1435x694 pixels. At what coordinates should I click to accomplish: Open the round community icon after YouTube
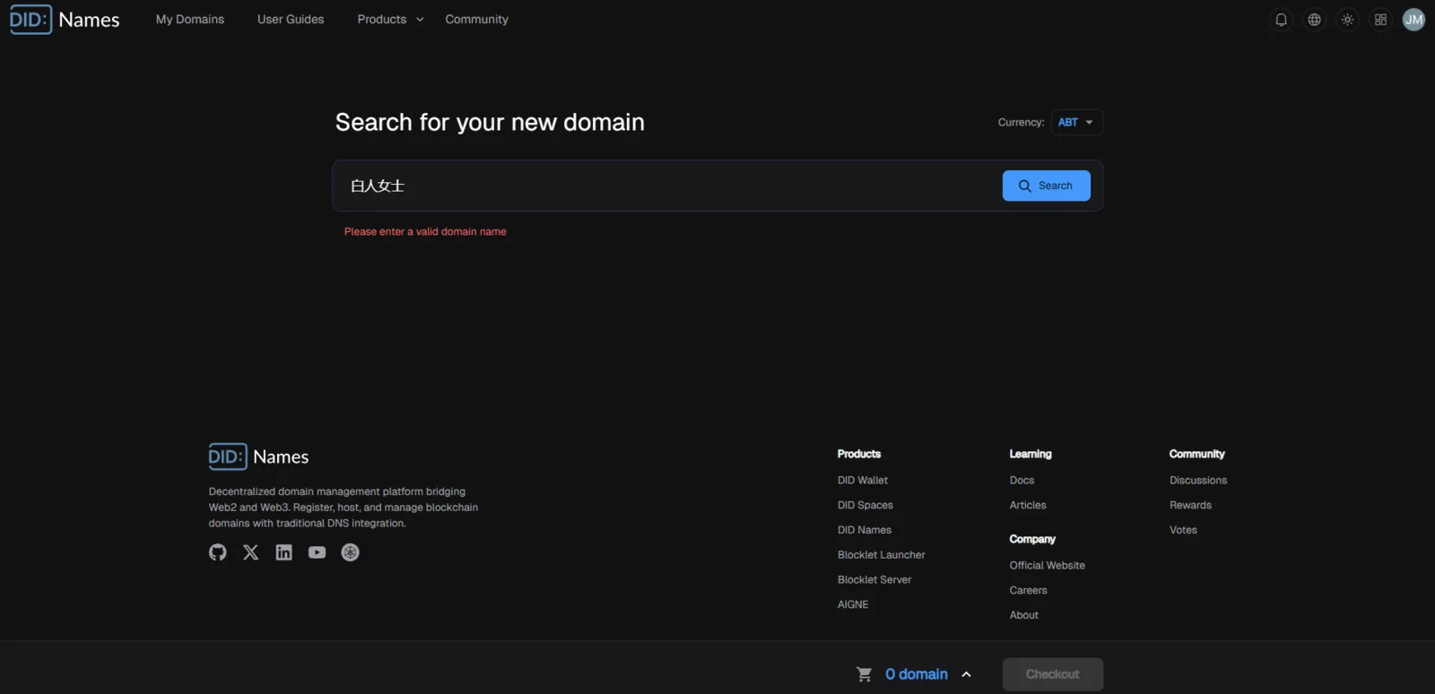coord(351,552)
